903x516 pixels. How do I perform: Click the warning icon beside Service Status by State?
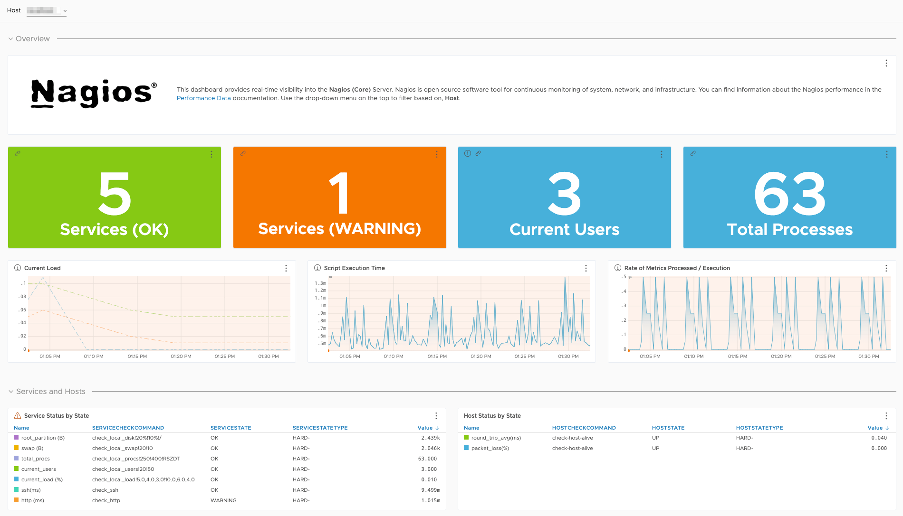17,415
